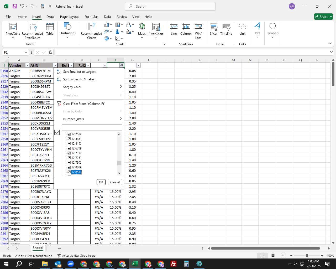Insert a Line sparkline
The height and width of the screenshot is (269, 336).
click(x=174, y=29)
